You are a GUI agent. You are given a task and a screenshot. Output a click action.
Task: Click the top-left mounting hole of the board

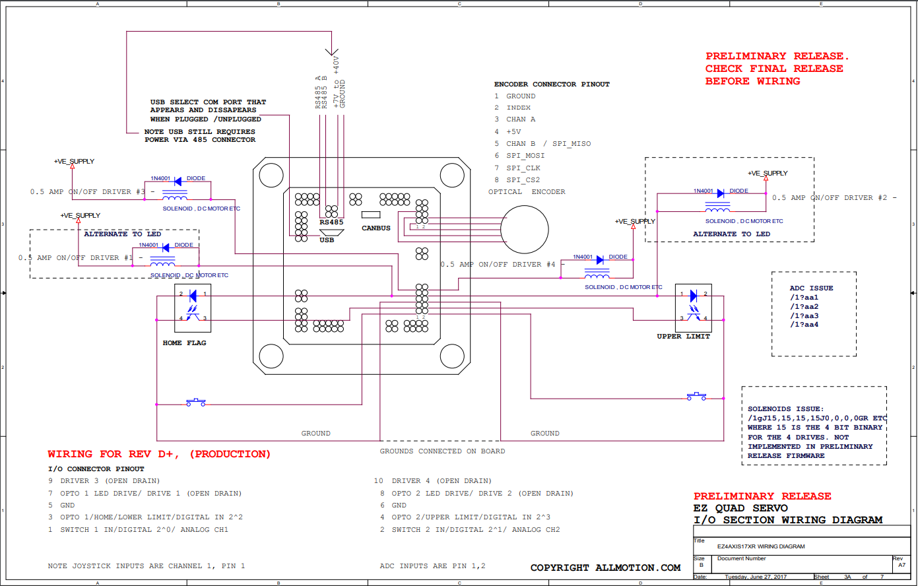271,176
